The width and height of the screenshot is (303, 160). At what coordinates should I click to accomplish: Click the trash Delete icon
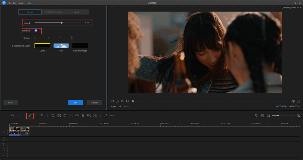point(42,115)
